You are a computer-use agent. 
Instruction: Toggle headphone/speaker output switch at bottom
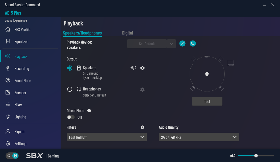(12, 156)
